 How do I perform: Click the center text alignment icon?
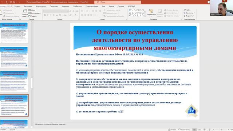(85, 15)
